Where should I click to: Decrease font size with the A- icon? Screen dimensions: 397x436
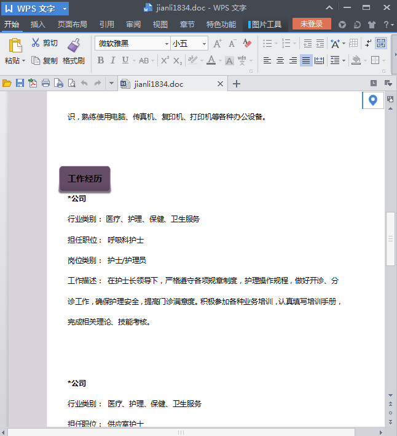click(232, 43)
